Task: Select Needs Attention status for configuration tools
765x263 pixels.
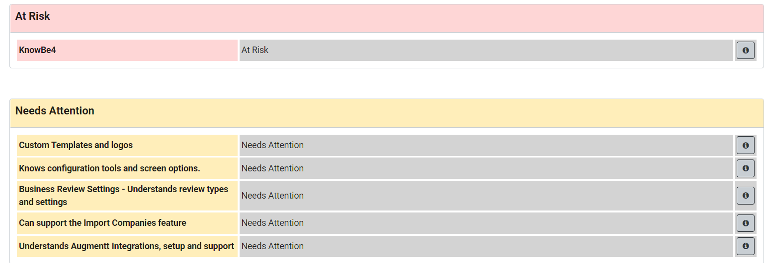Action: click(486, 168)
